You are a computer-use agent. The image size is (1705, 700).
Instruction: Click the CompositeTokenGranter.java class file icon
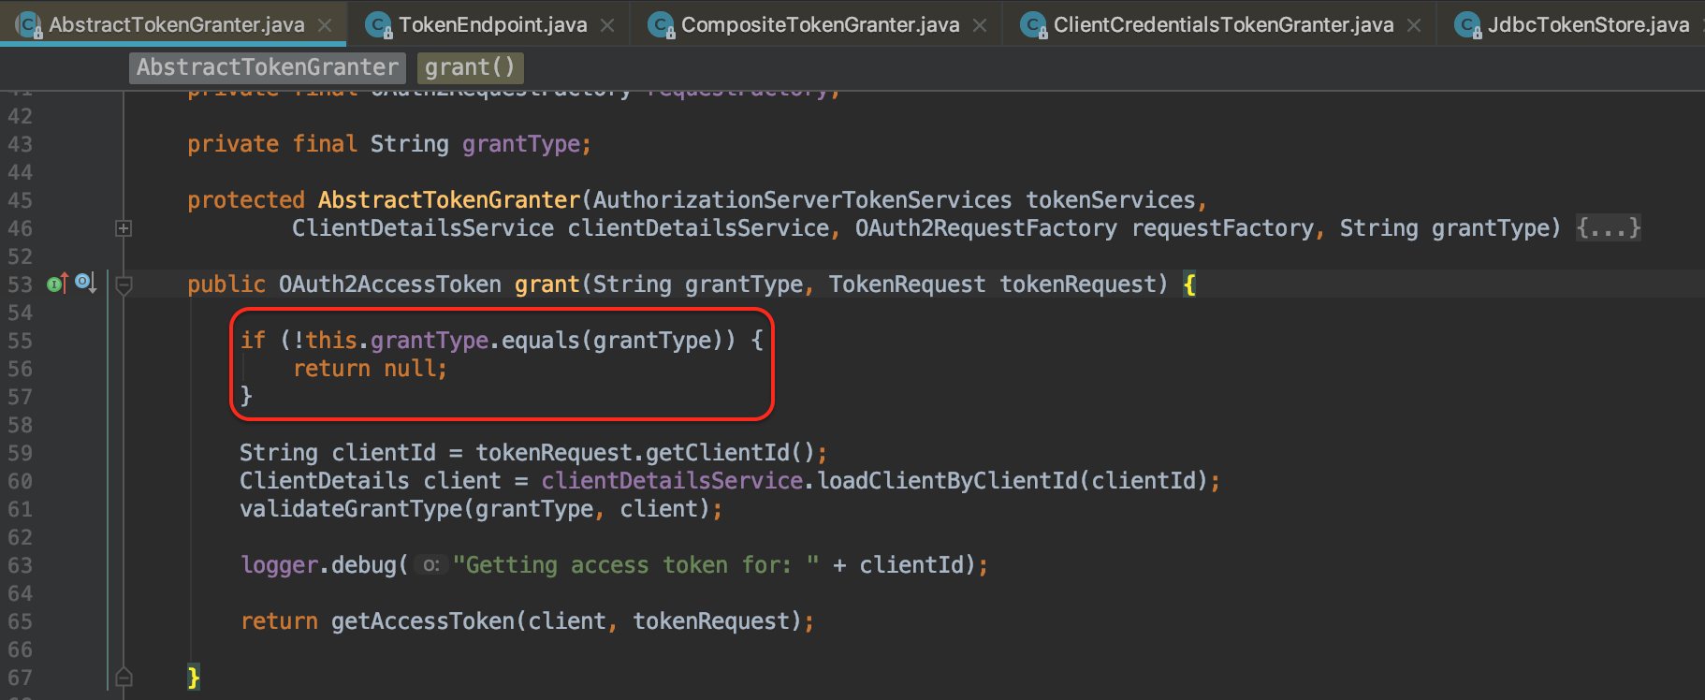tap(662, 24)
